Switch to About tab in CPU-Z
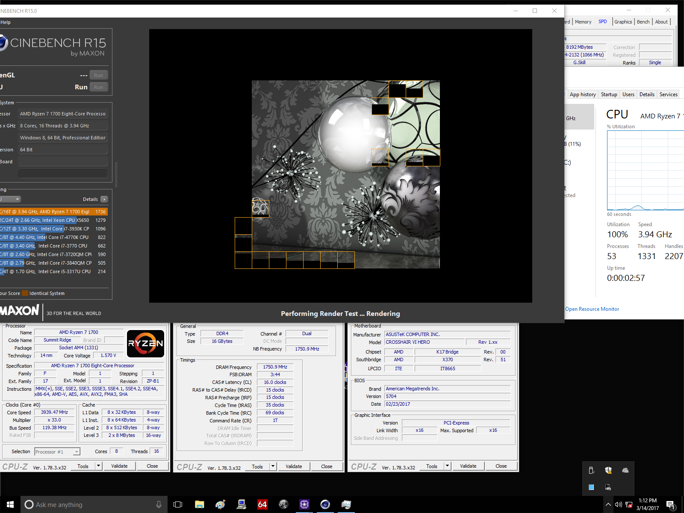Image resolution: width=684 pixels, height=513 pixels. (661, 22)
